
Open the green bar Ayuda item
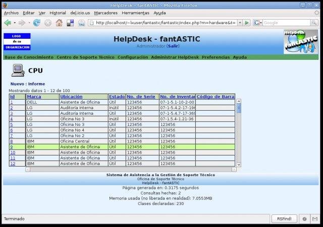240,57
